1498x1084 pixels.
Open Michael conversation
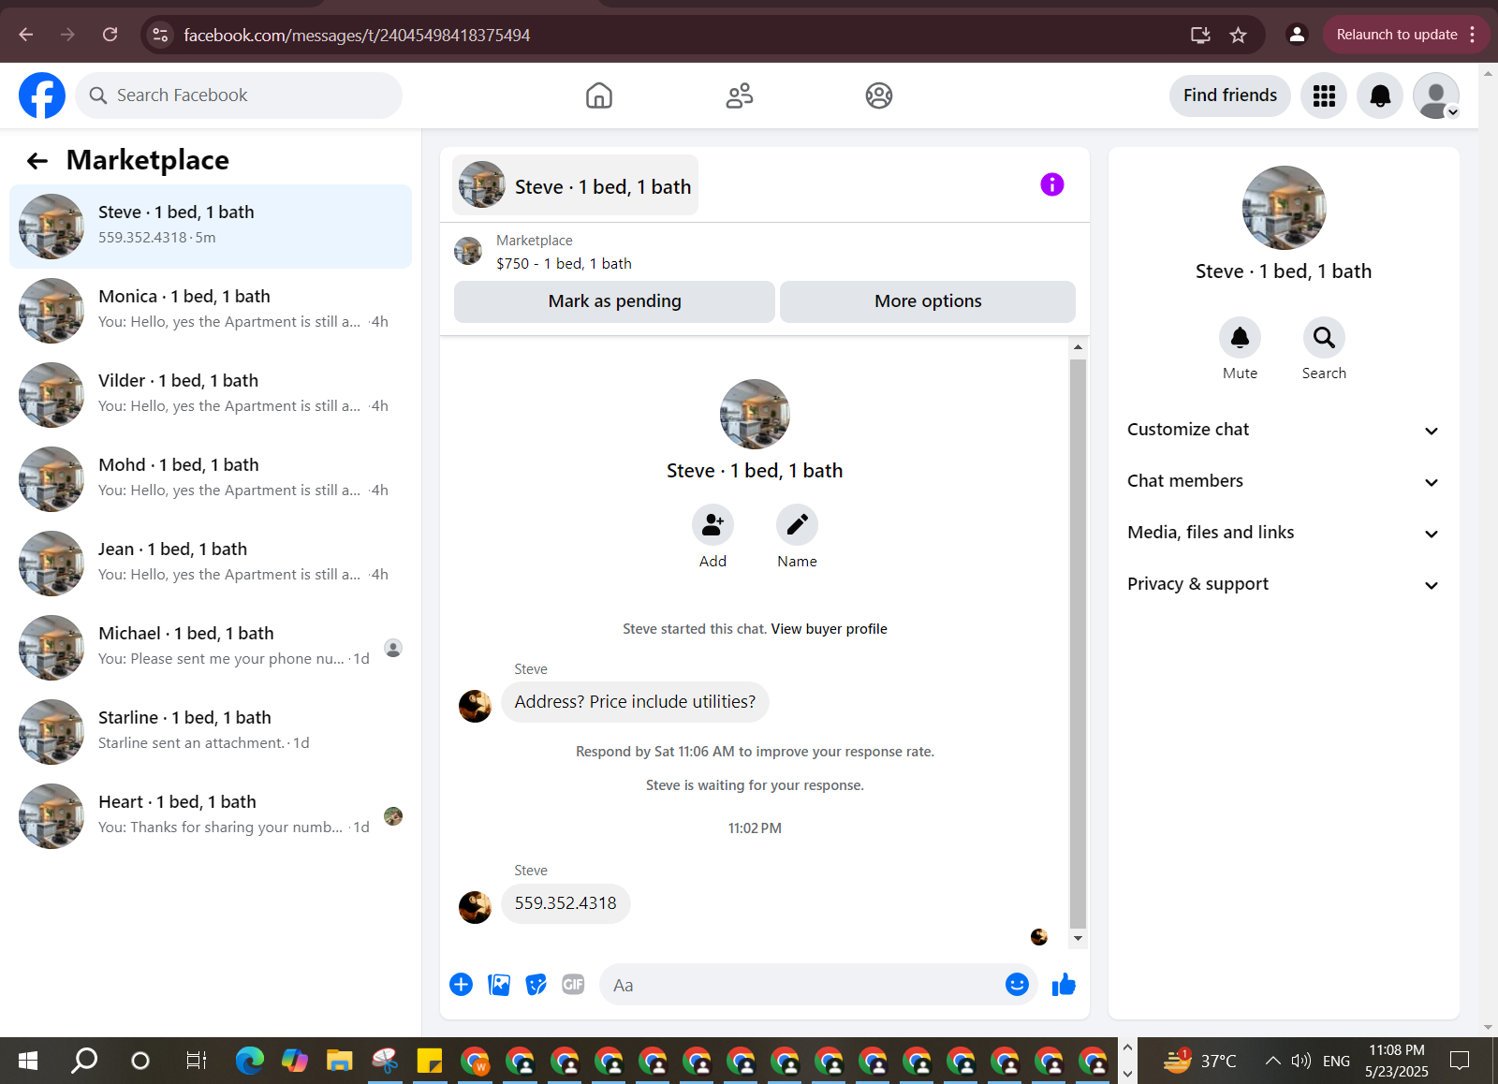(211, 648)
